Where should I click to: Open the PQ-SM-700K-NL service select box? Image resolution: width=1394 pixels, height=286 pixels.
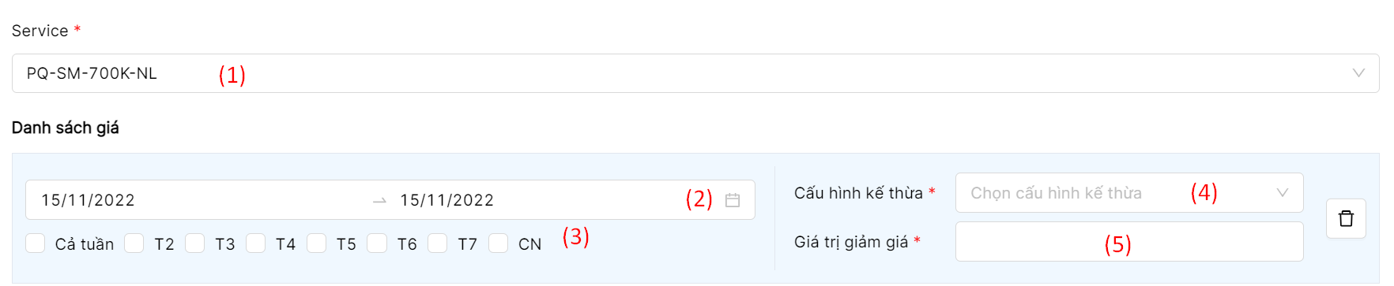pyautogui.click(x=695, y=73)
